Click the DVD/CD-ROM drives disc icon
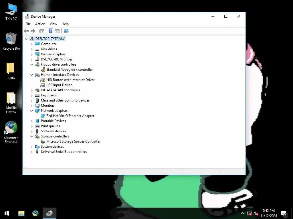The width and height of the screenshot is (293, 219). pos(37,59)
